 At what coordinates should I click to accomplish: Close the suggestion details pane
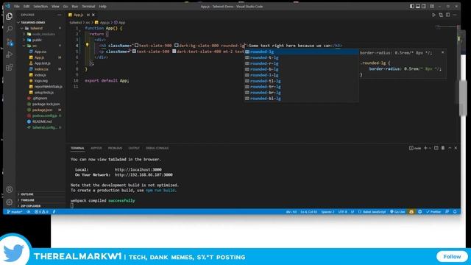click(442, 52)
